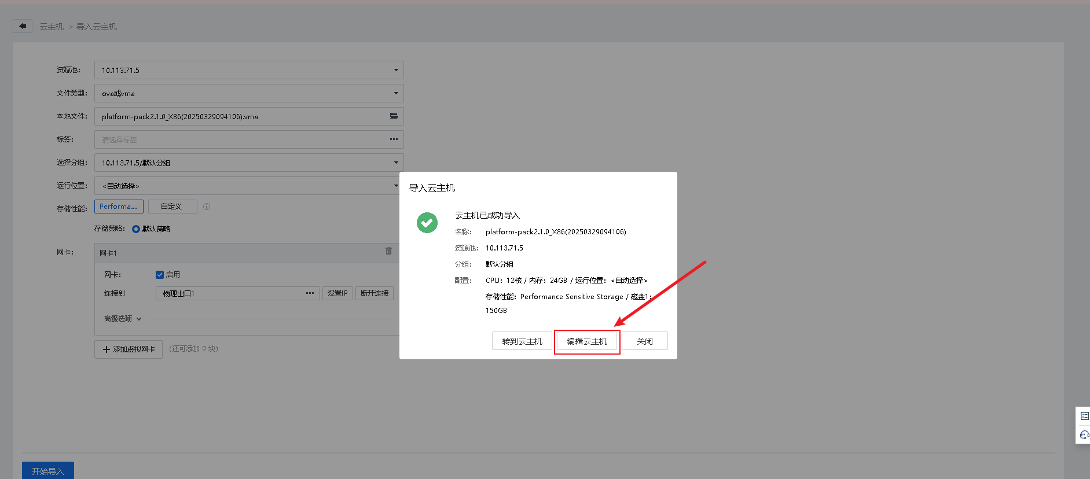
Task: Click the ellipsis icon in the connect-to field
Action: click(x=310, y=293)
